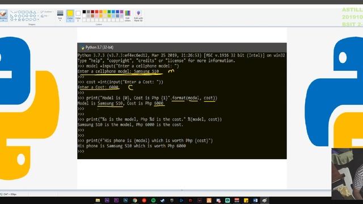Select Color 1 foreground box
This screenshot has width=363, height=204.
(x=70, y=16)
